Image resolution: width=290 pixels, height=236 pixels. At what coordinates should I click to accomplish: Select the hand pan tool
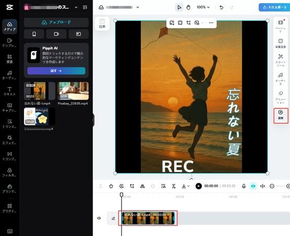click(x=188, y=7)
